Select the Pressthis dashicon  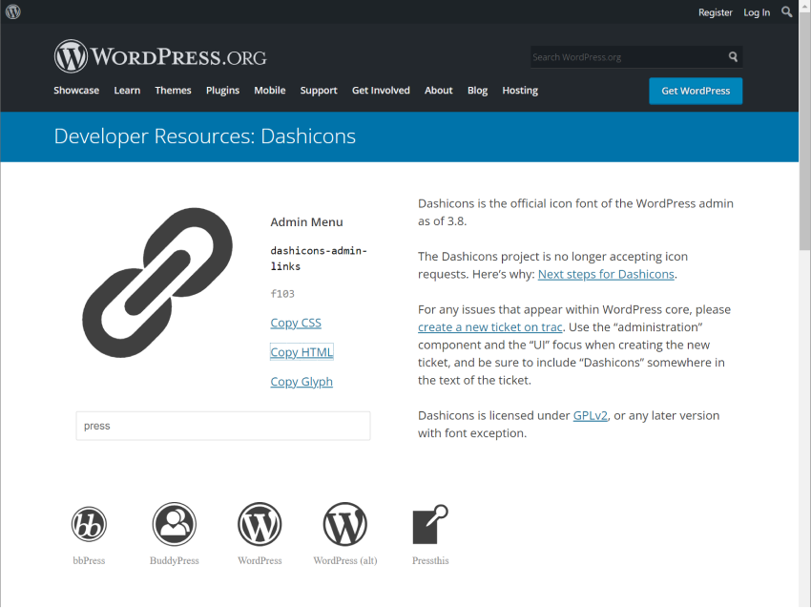(429, 524)
